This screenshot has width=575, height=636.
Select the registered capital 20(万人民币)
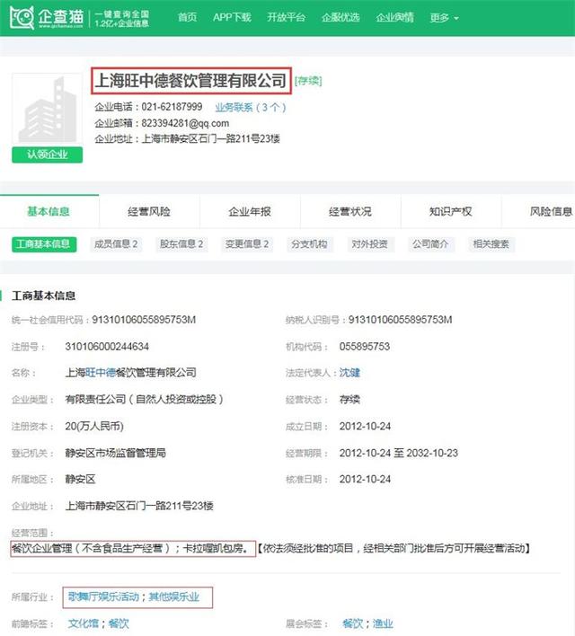tap(94, 426)
